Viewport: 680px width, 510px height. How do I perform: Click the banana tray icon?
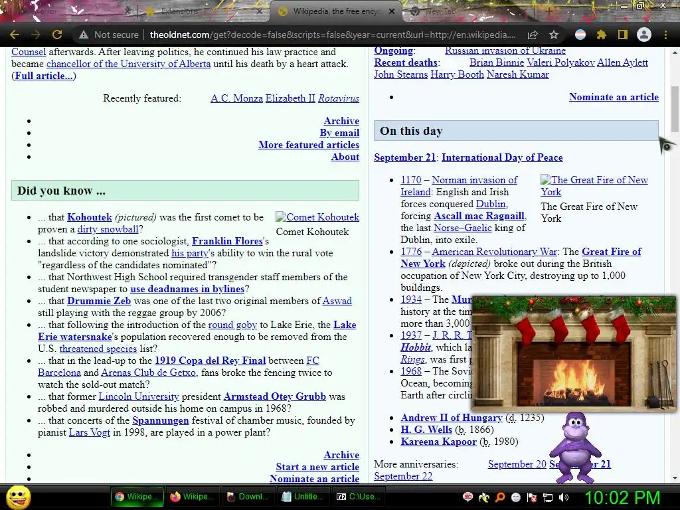[x=484, y=497]
